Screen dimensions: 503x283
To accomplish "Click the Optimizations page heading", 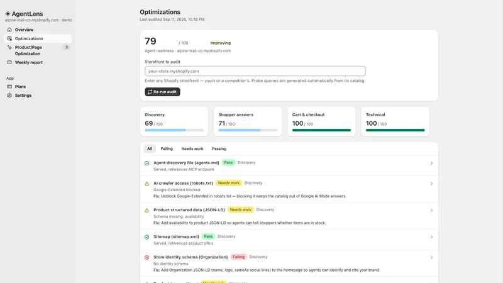I will 160,12.
